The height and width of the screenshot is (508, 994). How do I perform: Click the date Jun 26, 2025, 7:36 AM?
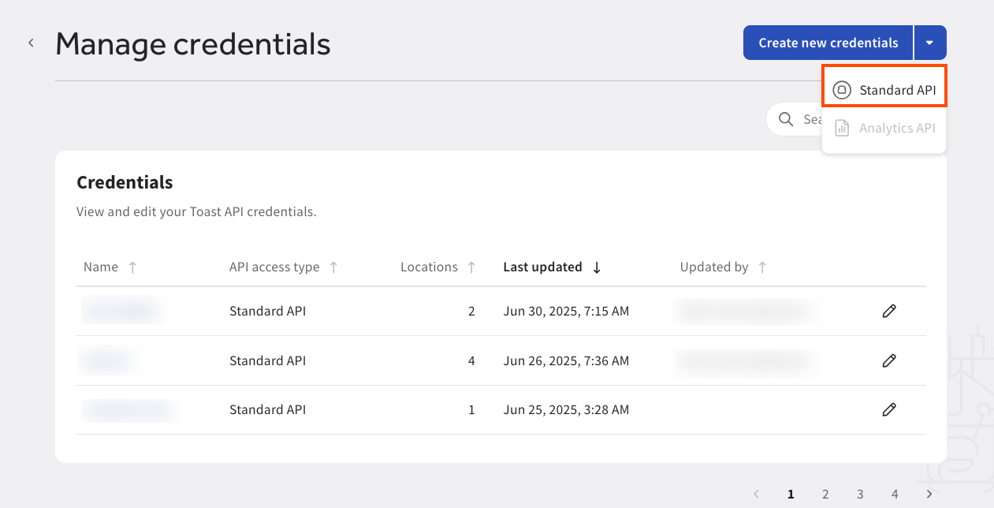(x=566, y=360)
